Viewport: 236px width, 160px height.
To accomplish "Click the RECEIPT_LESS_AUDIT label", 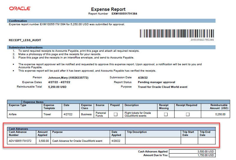I will [25, 40].
